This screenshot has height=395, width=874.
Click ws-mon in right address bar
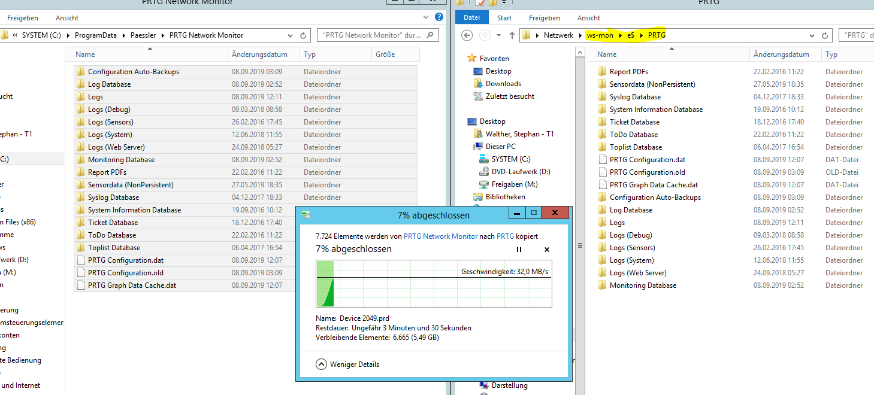click(600, 35)
